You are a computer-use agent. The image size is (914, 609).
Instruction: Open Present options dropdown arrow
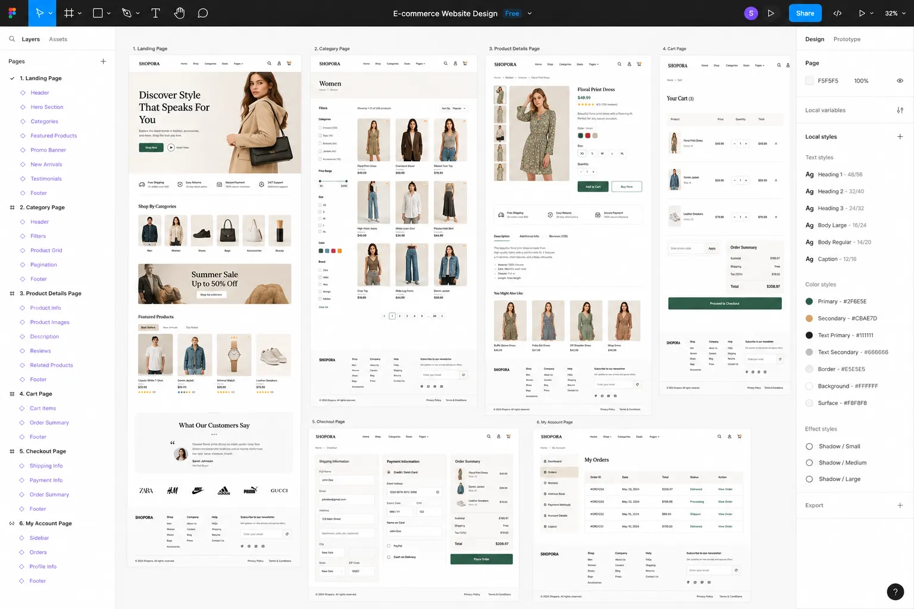click(872, 13)
